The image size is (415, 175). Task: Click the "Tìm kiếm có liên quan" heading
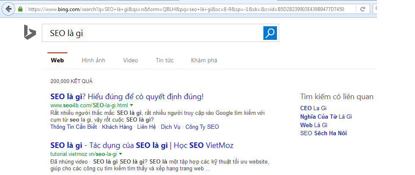point(337,97)
